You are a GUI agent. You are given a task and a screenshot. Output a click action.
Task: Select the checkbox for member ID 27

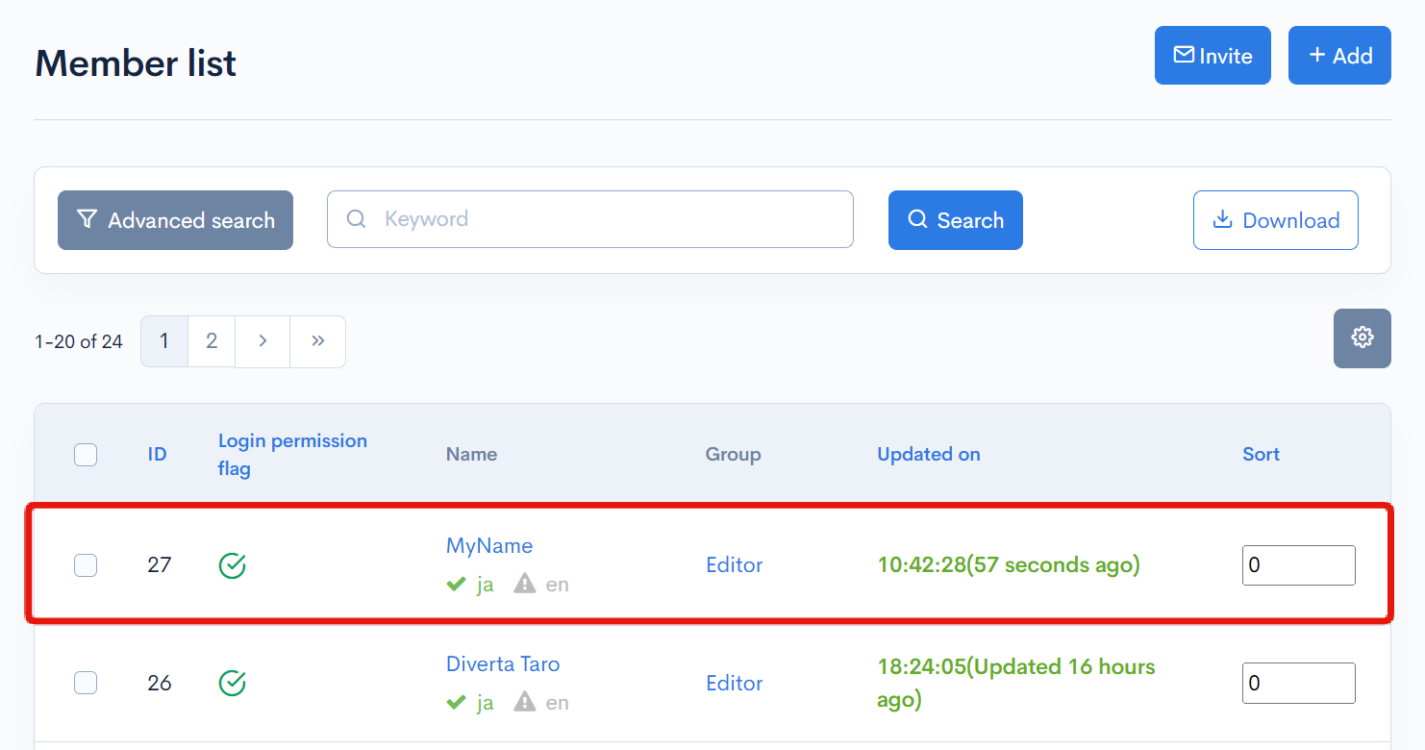[x=86, y=565]
